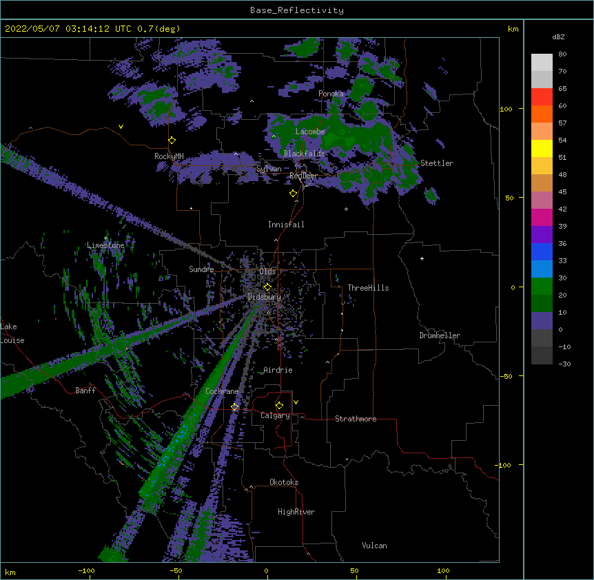
Task: Click the -50 tick on the right axis
Action: [506, 376]
